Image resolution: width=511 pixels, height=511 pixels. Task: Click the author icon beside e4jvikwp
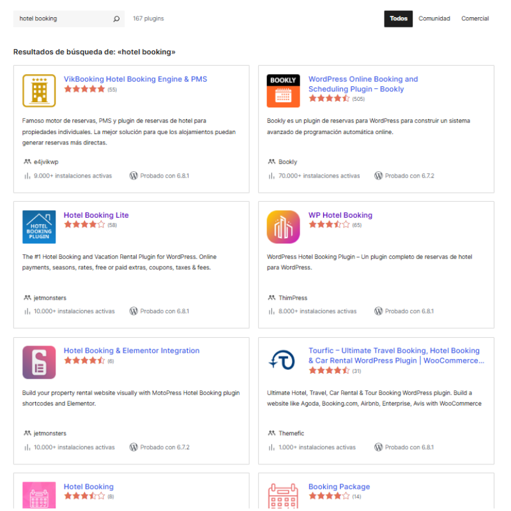[x=27, y=162]
